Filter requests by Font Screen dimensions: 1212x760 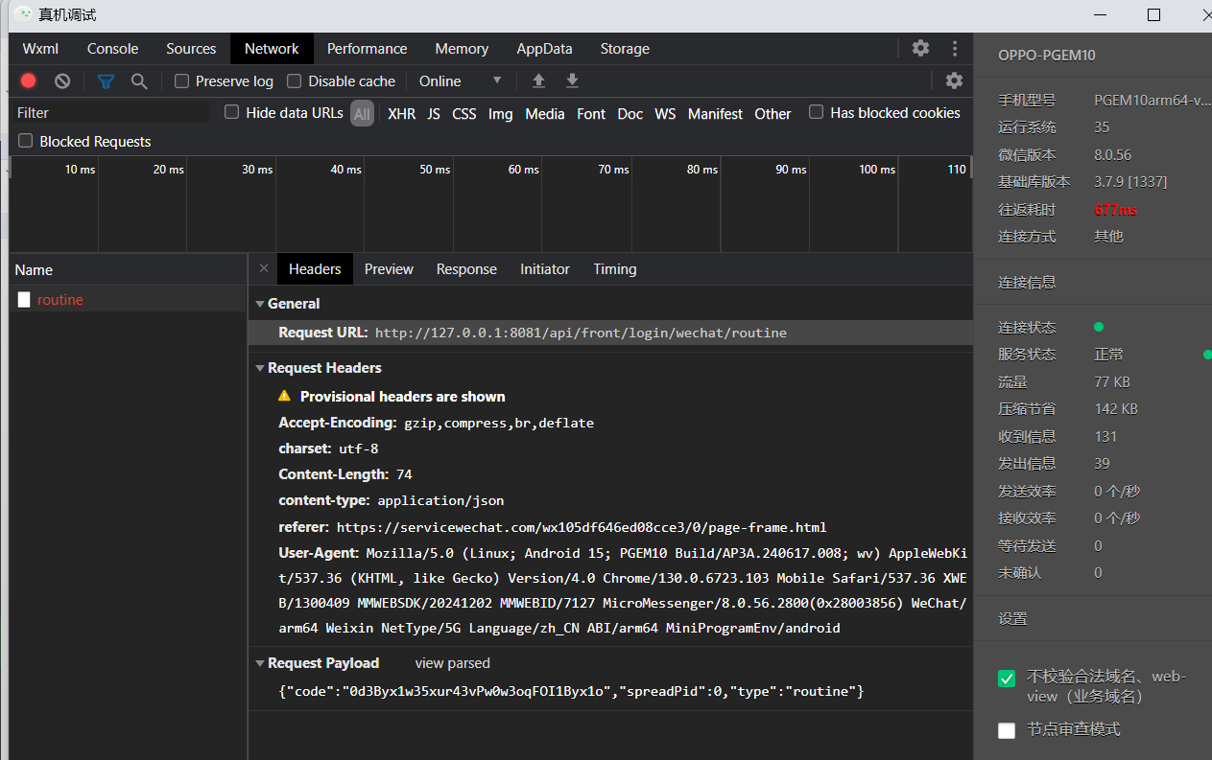[591, 114]
